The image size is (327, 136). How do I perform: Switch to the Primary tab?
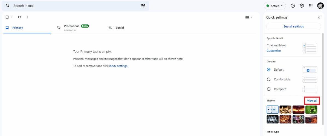(x=27, y=28)
